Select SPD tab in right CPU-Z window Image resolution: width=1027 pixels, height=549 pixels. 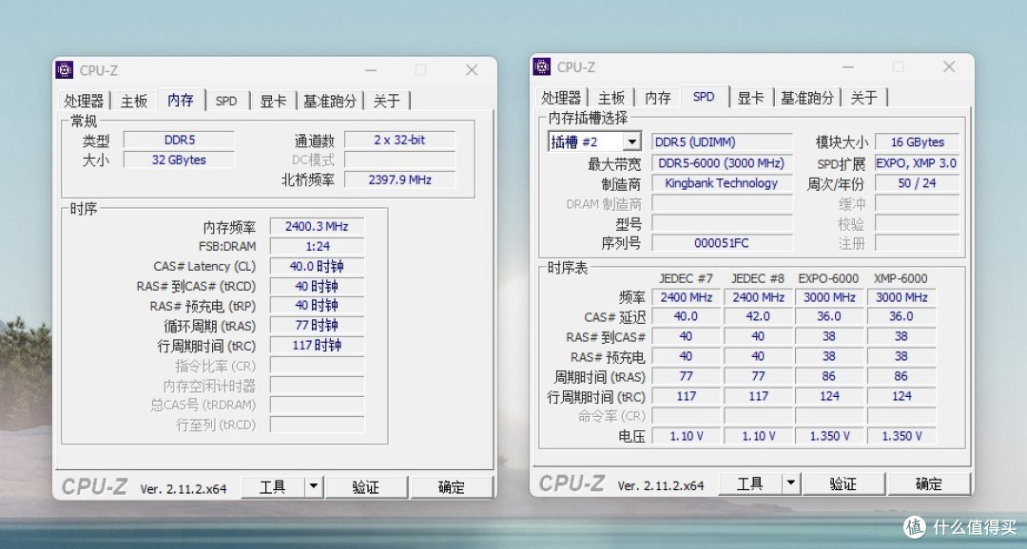coord(704,97)
